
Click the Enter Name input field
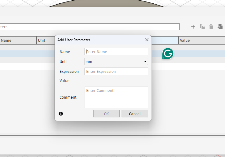(x=116, y=52)
